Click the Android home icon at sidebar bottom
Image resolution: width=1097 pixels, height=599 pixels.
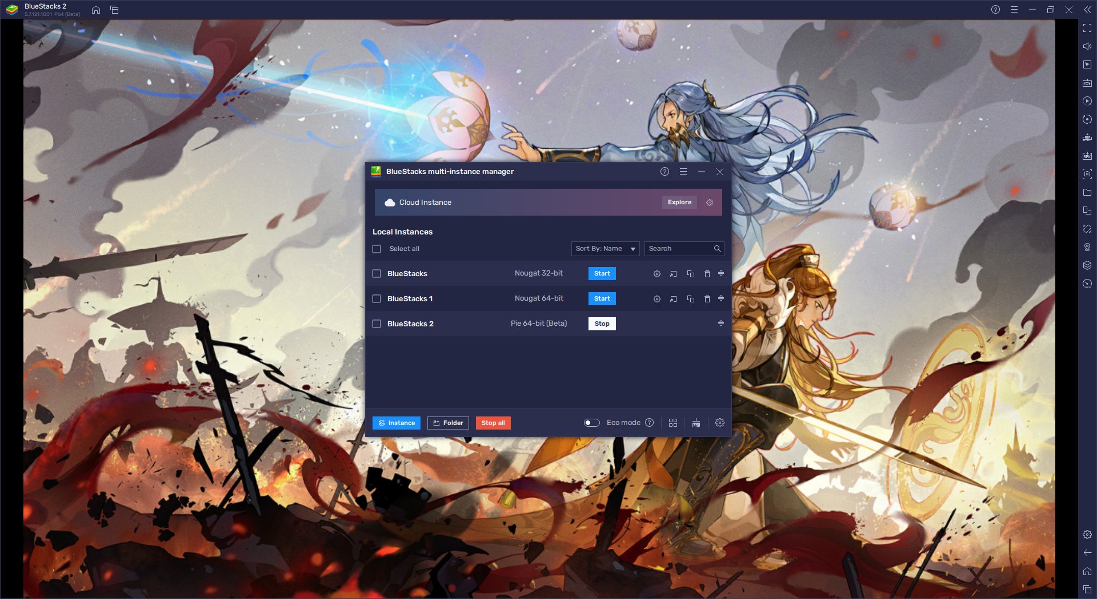[1087, 571]
